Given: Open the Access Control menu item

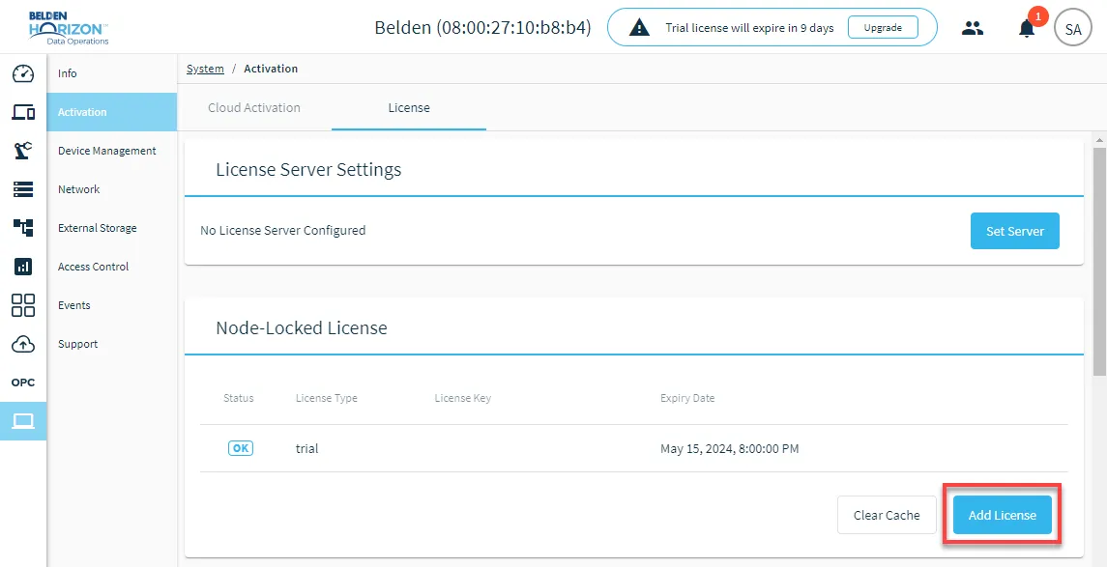Looking at the screenshot, I should [111, 267].
